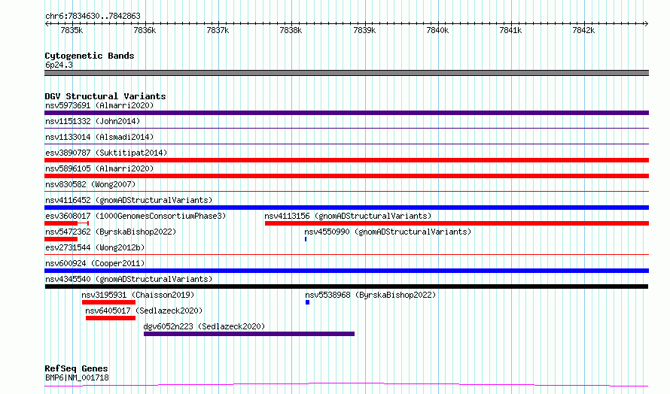
Task: Open the nsv4345540 gnomAD variant label
Action: 129,279
